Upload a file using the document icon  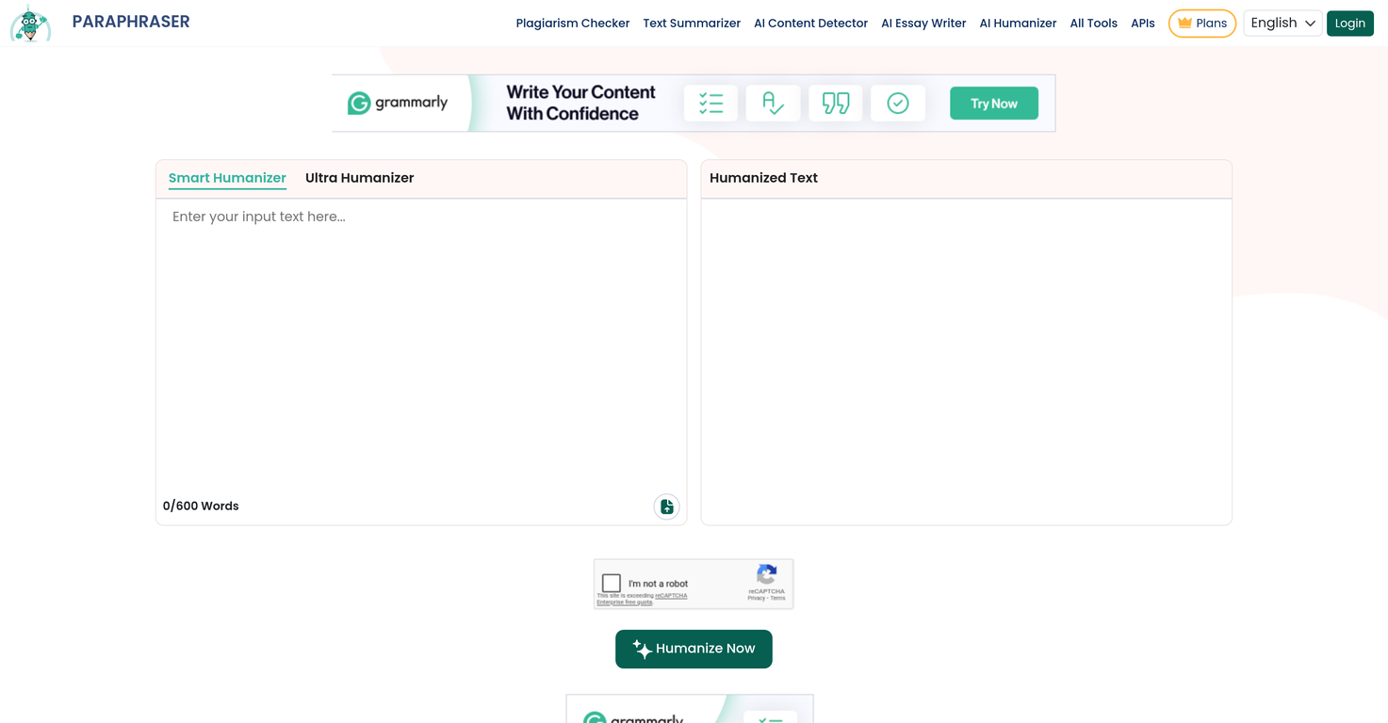(667, 506)
